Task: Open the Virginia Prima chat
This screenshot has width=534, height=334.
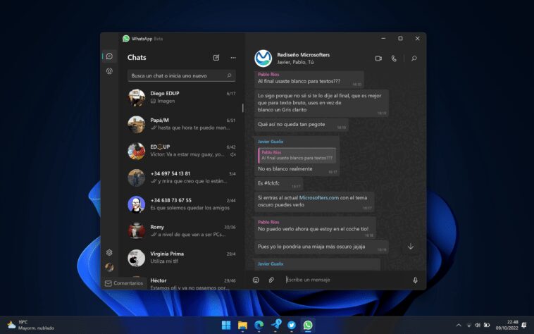Action: [181, 257]
